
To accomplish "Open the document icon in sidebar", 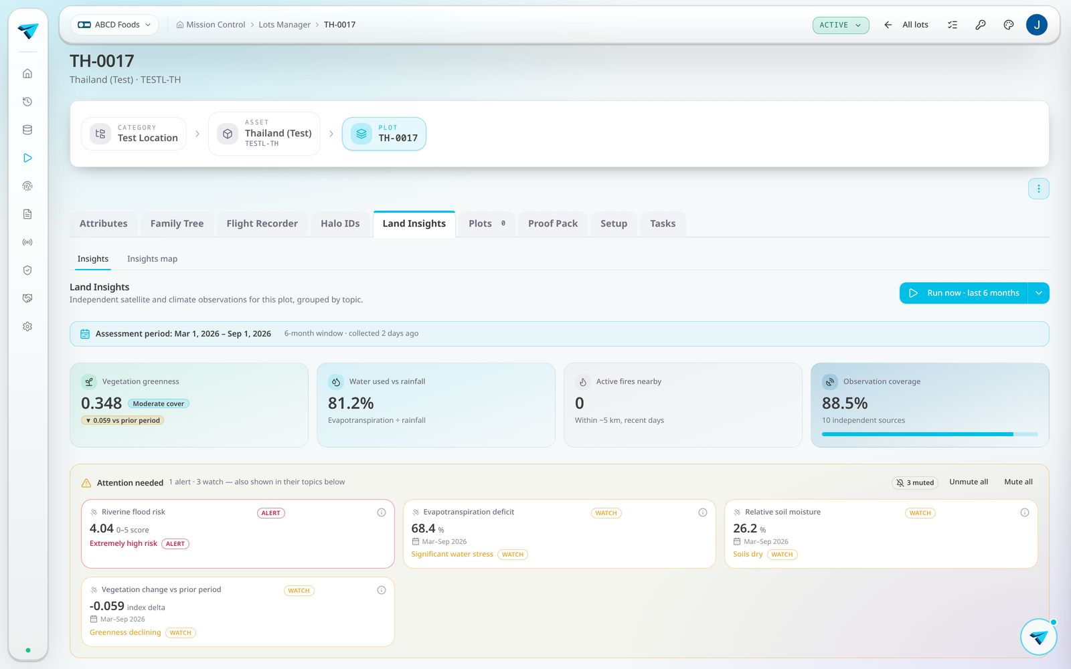I will click(27, 214).
